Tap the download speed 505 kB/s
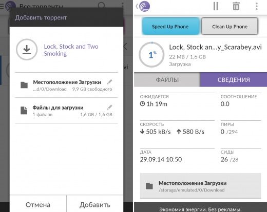Screen dimensions: 267x212 [155, 132]
